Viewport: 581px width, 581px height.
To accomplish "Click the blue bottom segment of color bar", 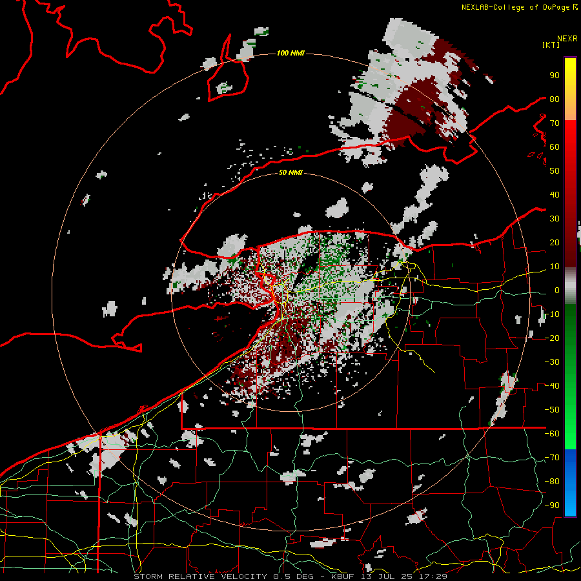I will coord(570,483).
